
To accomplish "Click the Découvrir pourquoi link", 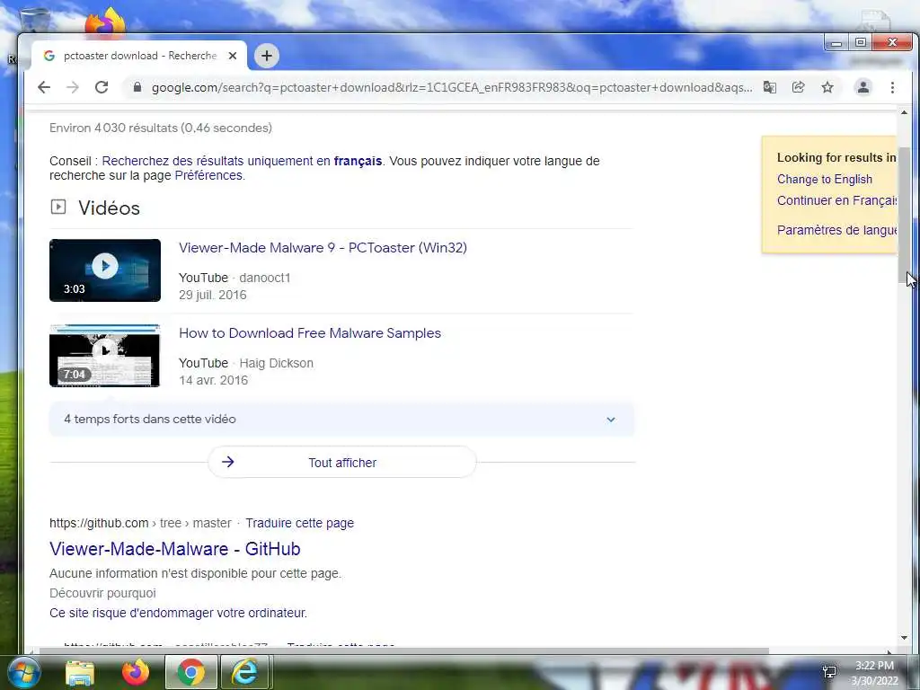I will [102, 593].
